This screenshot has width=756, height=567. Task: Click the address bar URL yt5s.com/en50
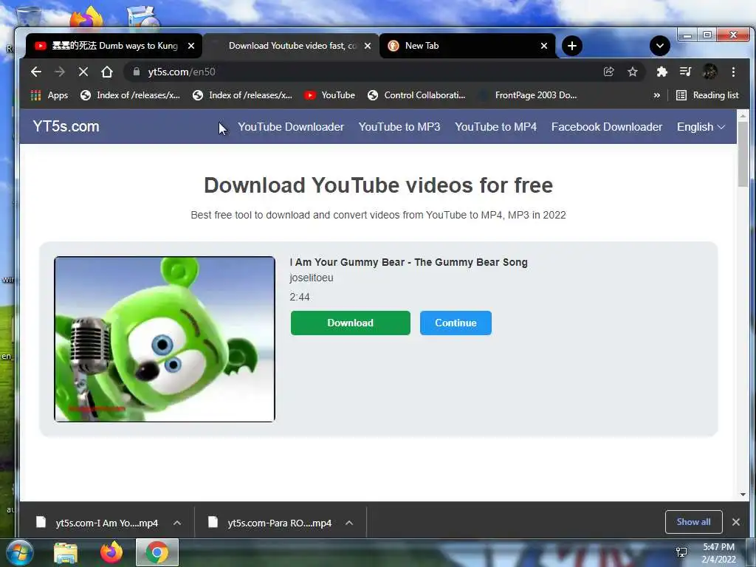pos(182,72)
